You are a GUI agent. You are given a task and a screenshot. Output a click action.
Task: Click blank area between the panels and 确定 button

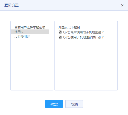coord(64,95)
